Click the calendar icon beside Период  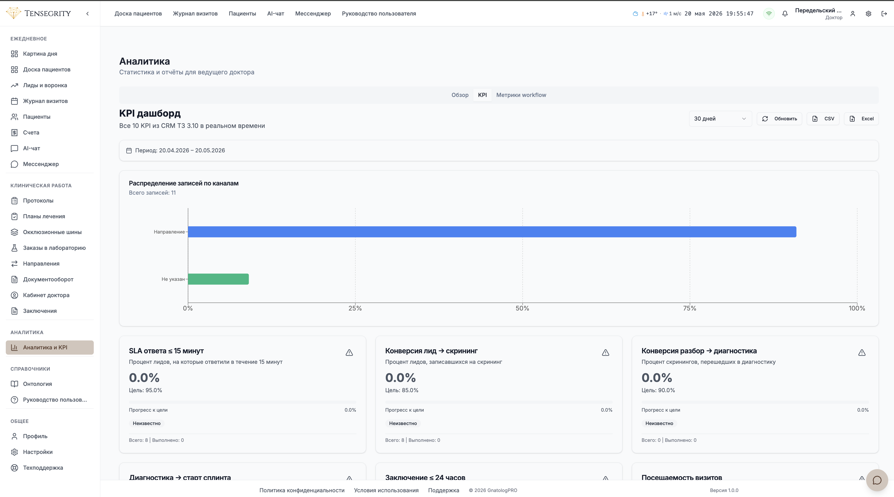pyautogui.click(x=129, y=151)
